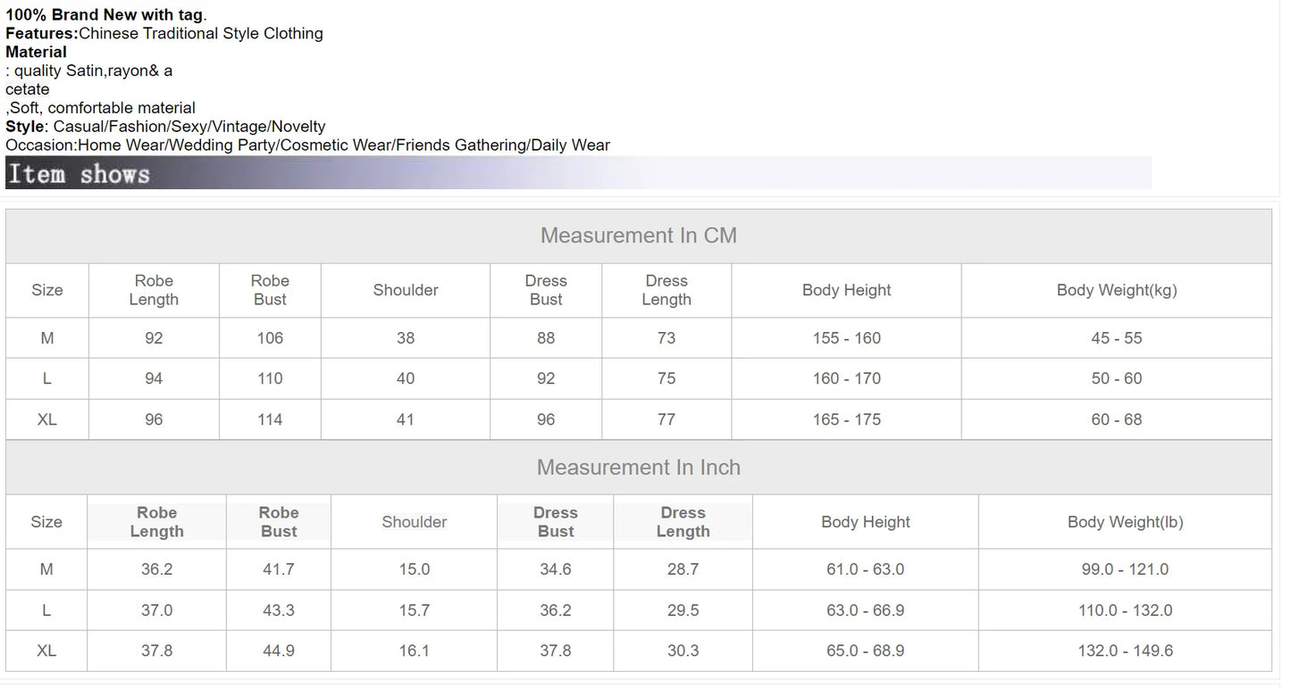
Task: Select the 16.1 shoulder inch value
Action: [x=415, y=651]
